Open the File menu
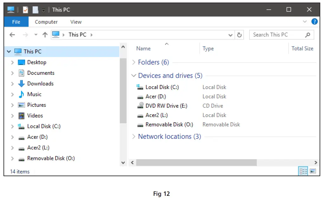Screen dimensions: 325x199 (16, 22)
